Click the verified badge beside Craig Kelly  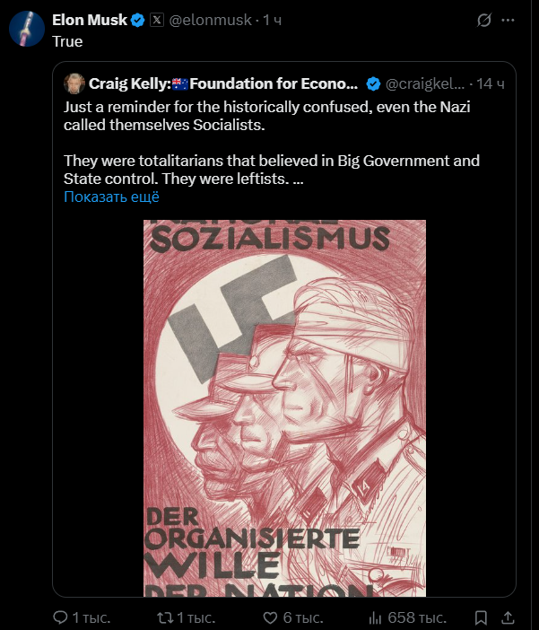pyautogui.click(x=372, y=84)
